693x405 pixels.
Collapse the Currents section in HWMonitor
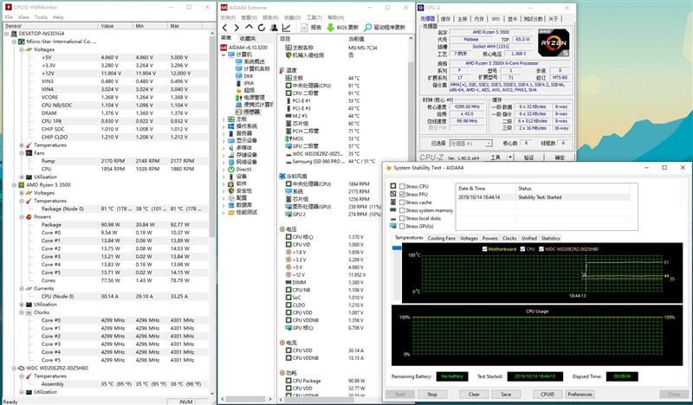coord(22,288)
